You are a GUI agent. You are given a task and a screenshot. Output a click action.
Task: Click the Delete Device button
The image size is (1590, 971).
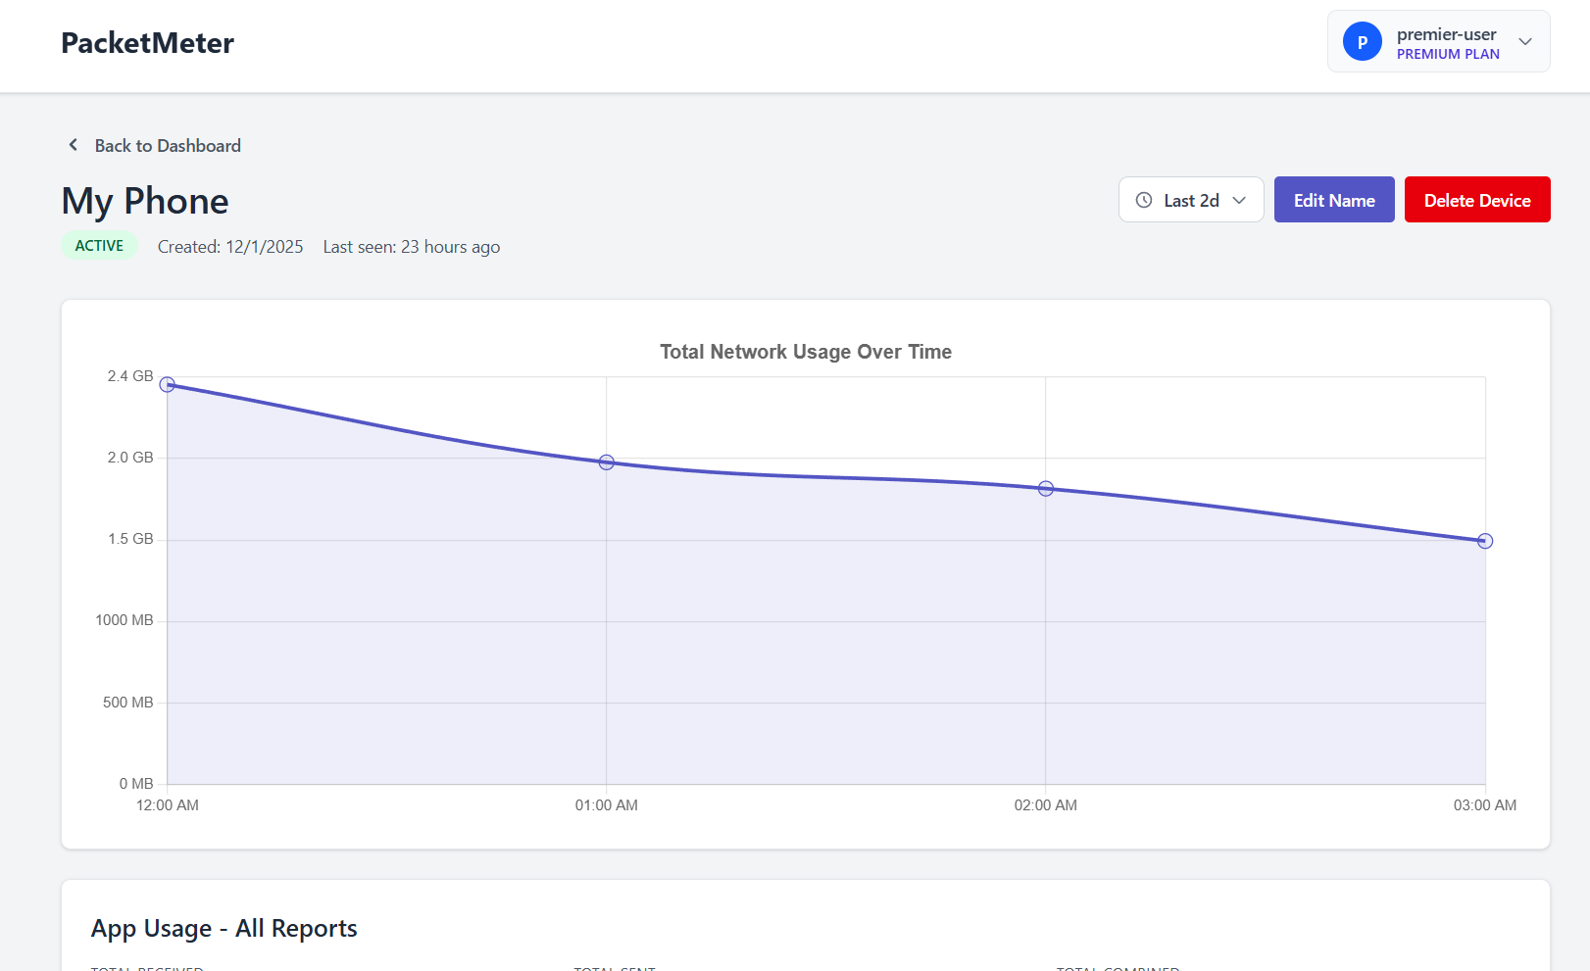1477,200
